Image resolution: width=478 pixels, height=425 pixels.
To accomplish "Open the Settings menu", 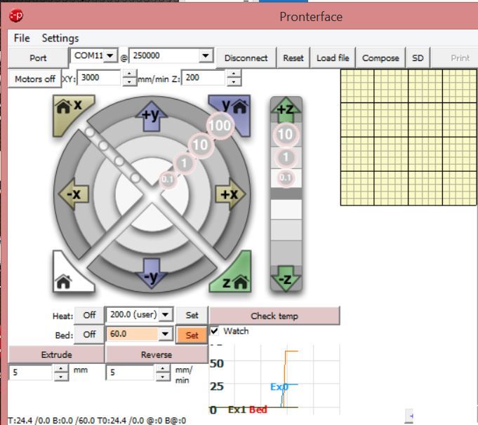I will pyautogui.click(x=60, y=38).
